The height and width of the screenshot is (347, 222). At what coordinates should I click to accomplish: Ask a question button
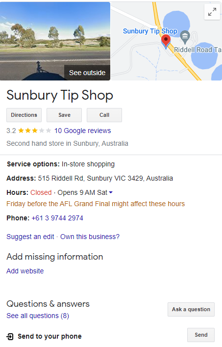tap(191, 309)
